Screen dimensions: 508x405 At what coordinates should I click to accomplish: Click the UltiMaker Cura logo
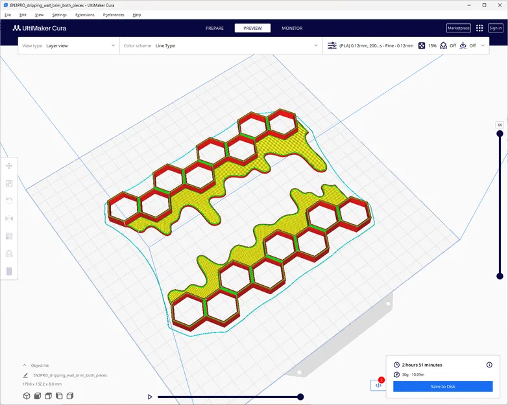[x=39, y=28]
